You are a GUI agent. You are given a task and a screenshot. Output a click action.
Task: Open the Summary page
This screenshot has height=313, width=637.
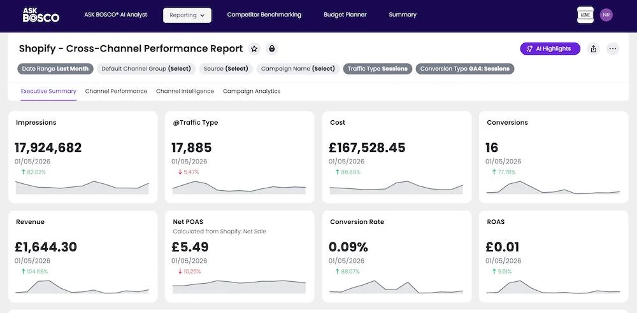coord(403,15)
